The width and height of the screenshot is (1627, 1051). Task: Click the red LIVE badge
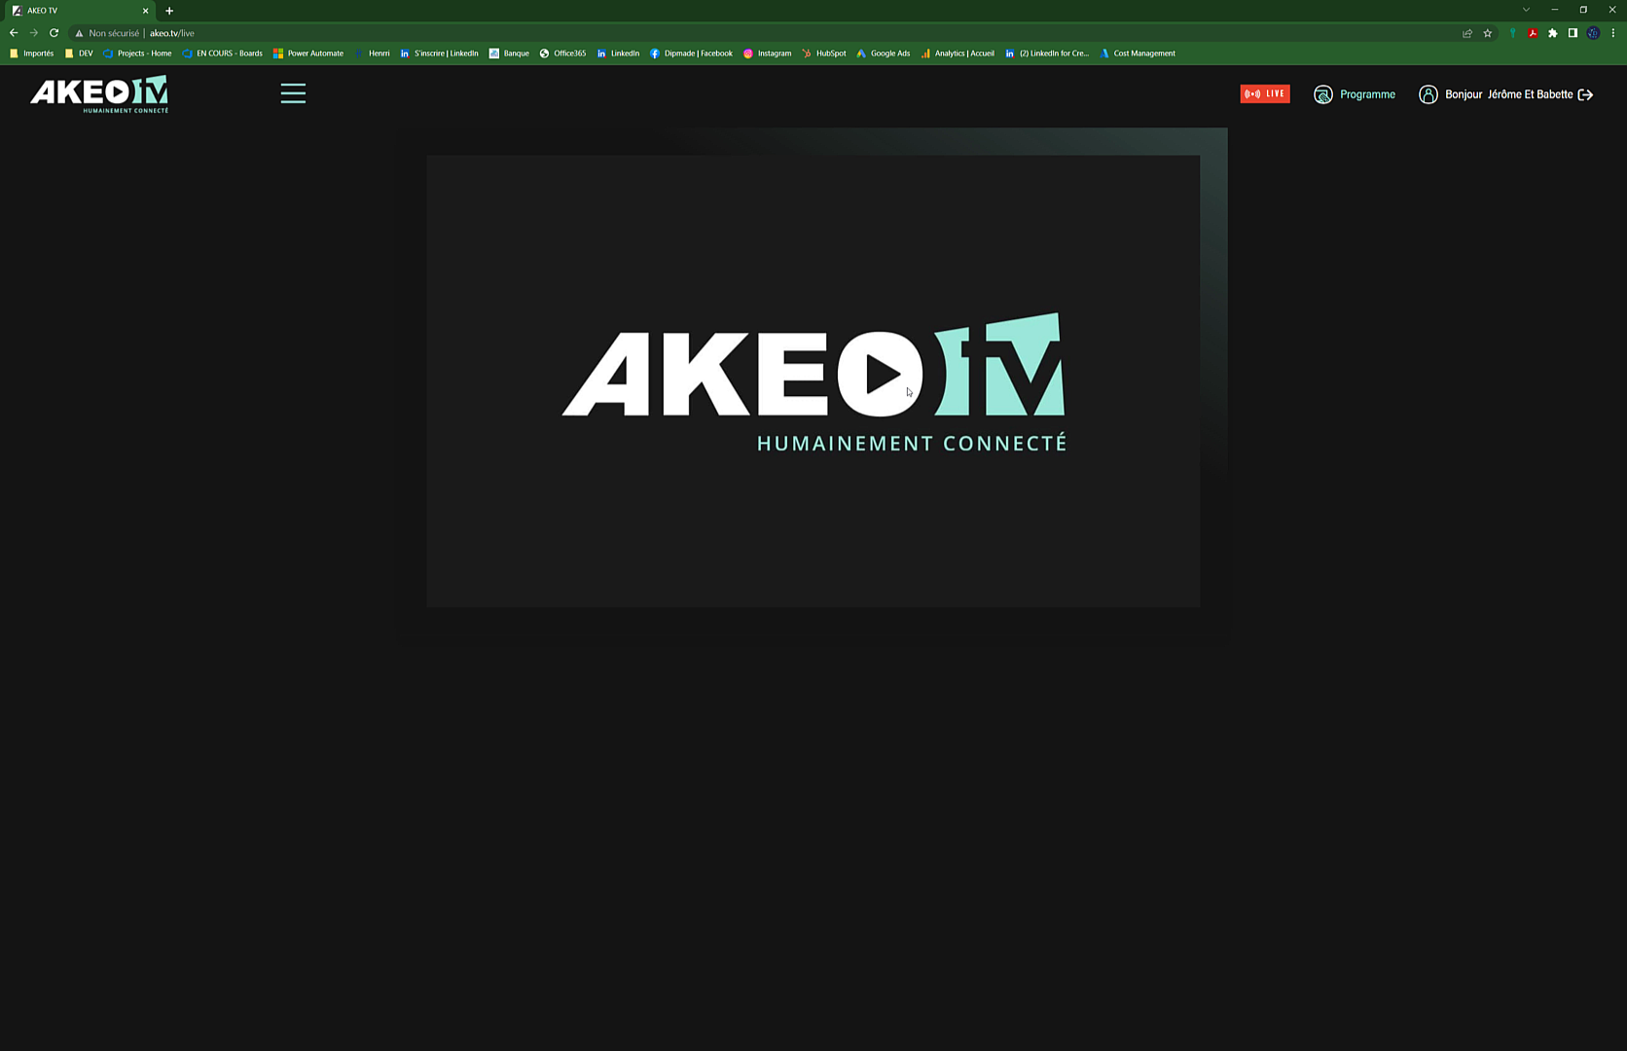(x=1264, y=93)
